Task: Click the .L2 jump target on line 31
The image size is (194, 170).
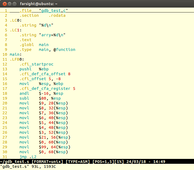Action: pos(33,157)
